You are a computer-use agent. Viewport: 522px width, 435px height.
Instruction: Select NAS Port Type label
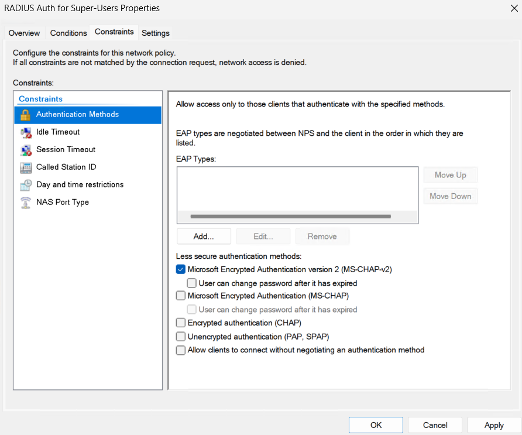[63, 202]
